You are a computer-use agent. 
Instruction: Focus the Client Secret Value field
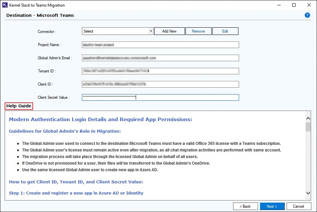[x=160, y=98]
